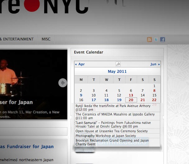Open the Facebook icon in header
189x164 pixels.
tap(162, 40)
